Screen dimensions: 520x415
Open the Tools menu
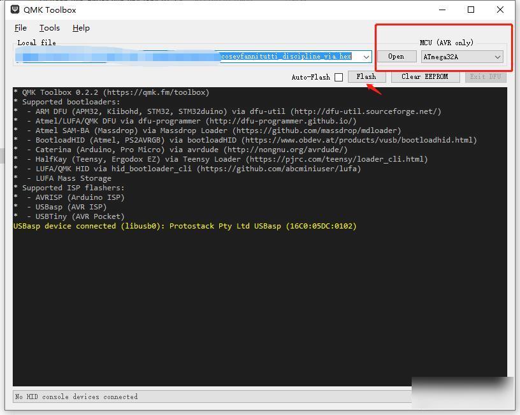50,28
